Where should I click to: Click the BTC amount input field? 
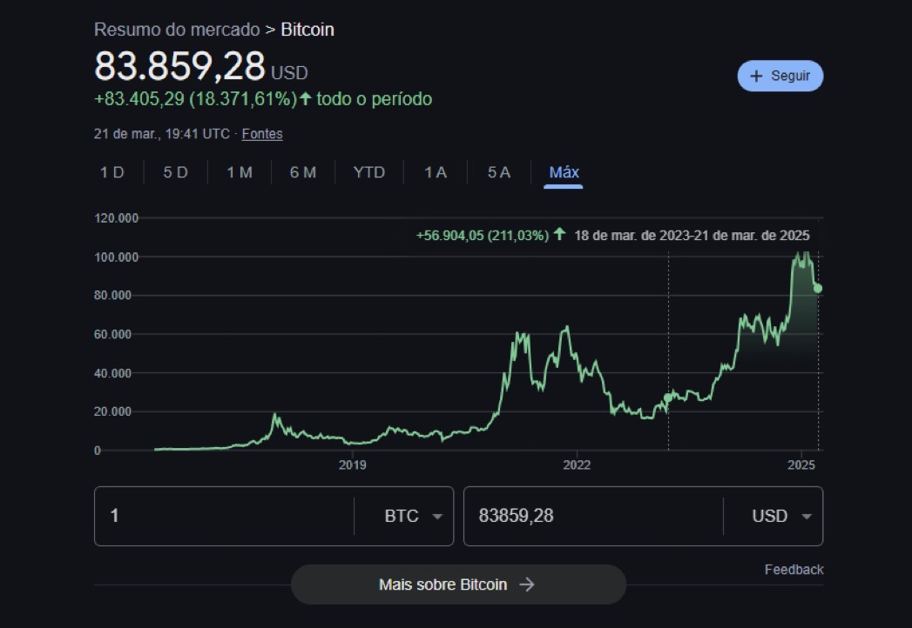(224, 516)
